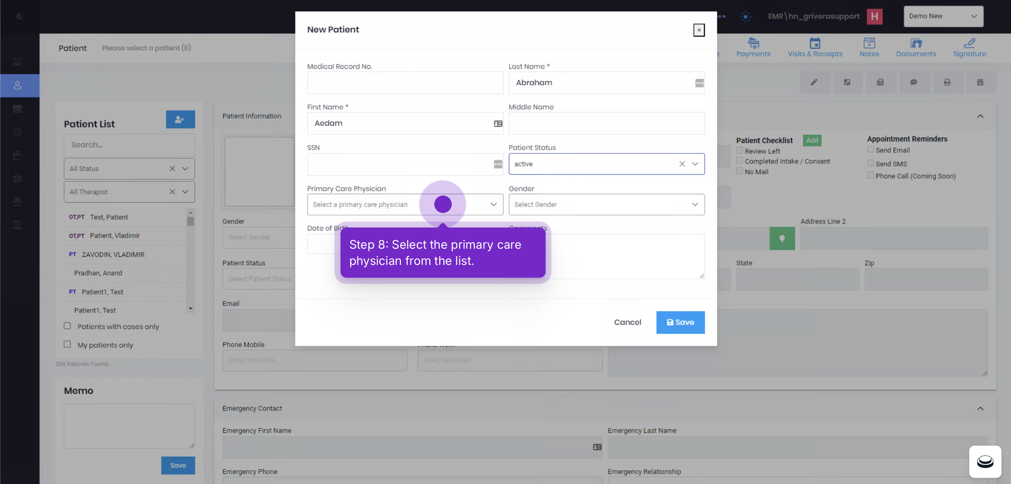The image size is (1011, 484).
Task: Click the blue loading spinner icon in header
Action: coord(745,17)
